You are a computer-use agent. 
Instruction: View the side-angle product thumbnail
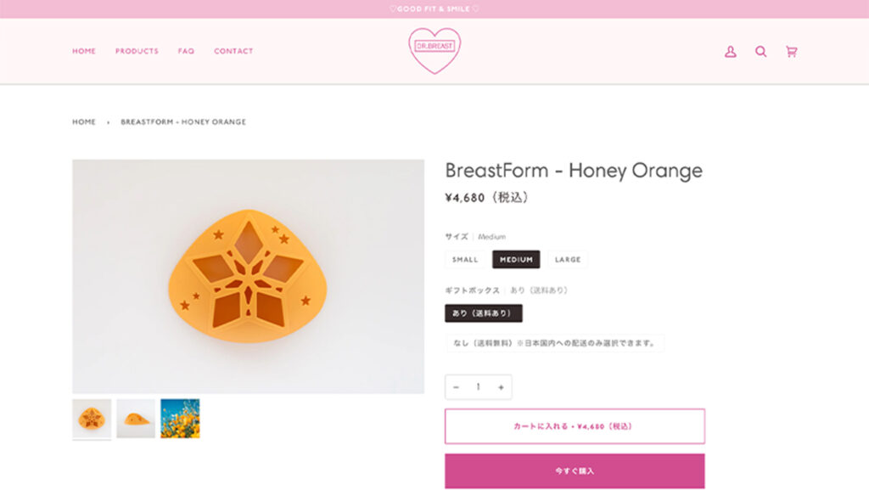pyautogui.click(x=136, y=419)
